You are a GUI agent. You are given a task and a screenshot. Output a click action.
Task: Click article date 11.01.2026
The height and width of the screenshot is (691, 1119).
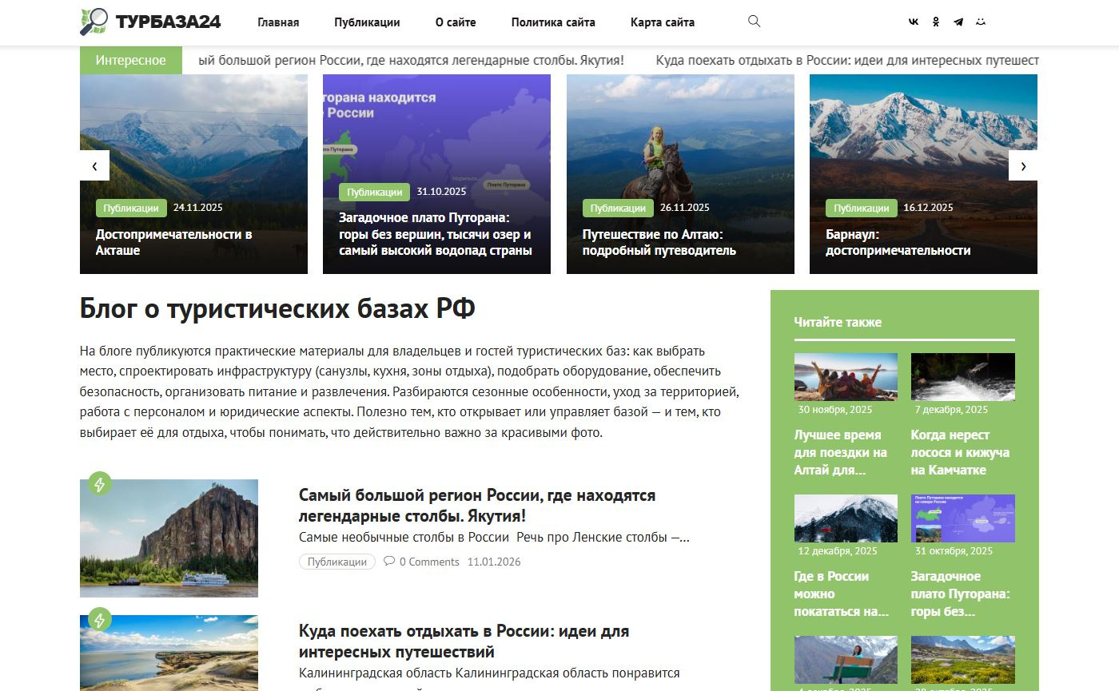[494, 562]
